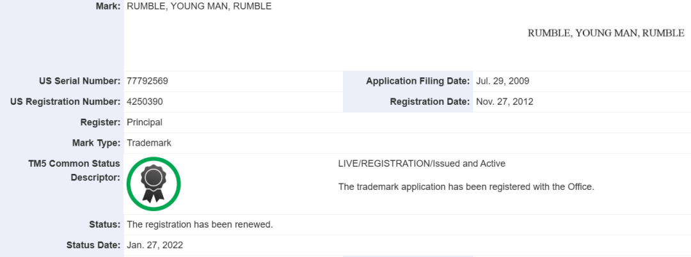
Task: Click the Principal register value
Action: pyautogui.click(x=145, y=122)
